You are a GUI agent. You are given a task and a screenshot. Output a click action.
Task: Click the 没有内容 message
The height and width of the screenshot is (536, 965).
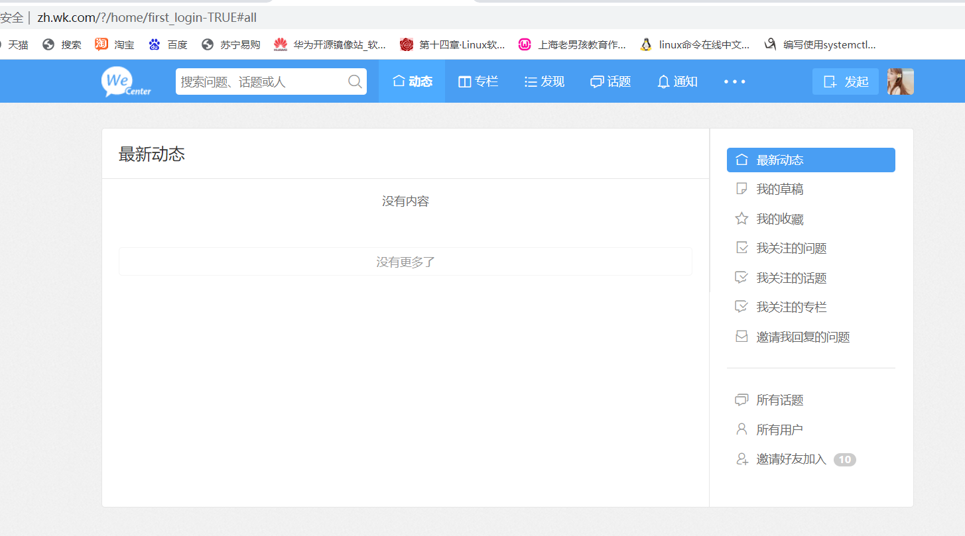(x=405, y=201)
